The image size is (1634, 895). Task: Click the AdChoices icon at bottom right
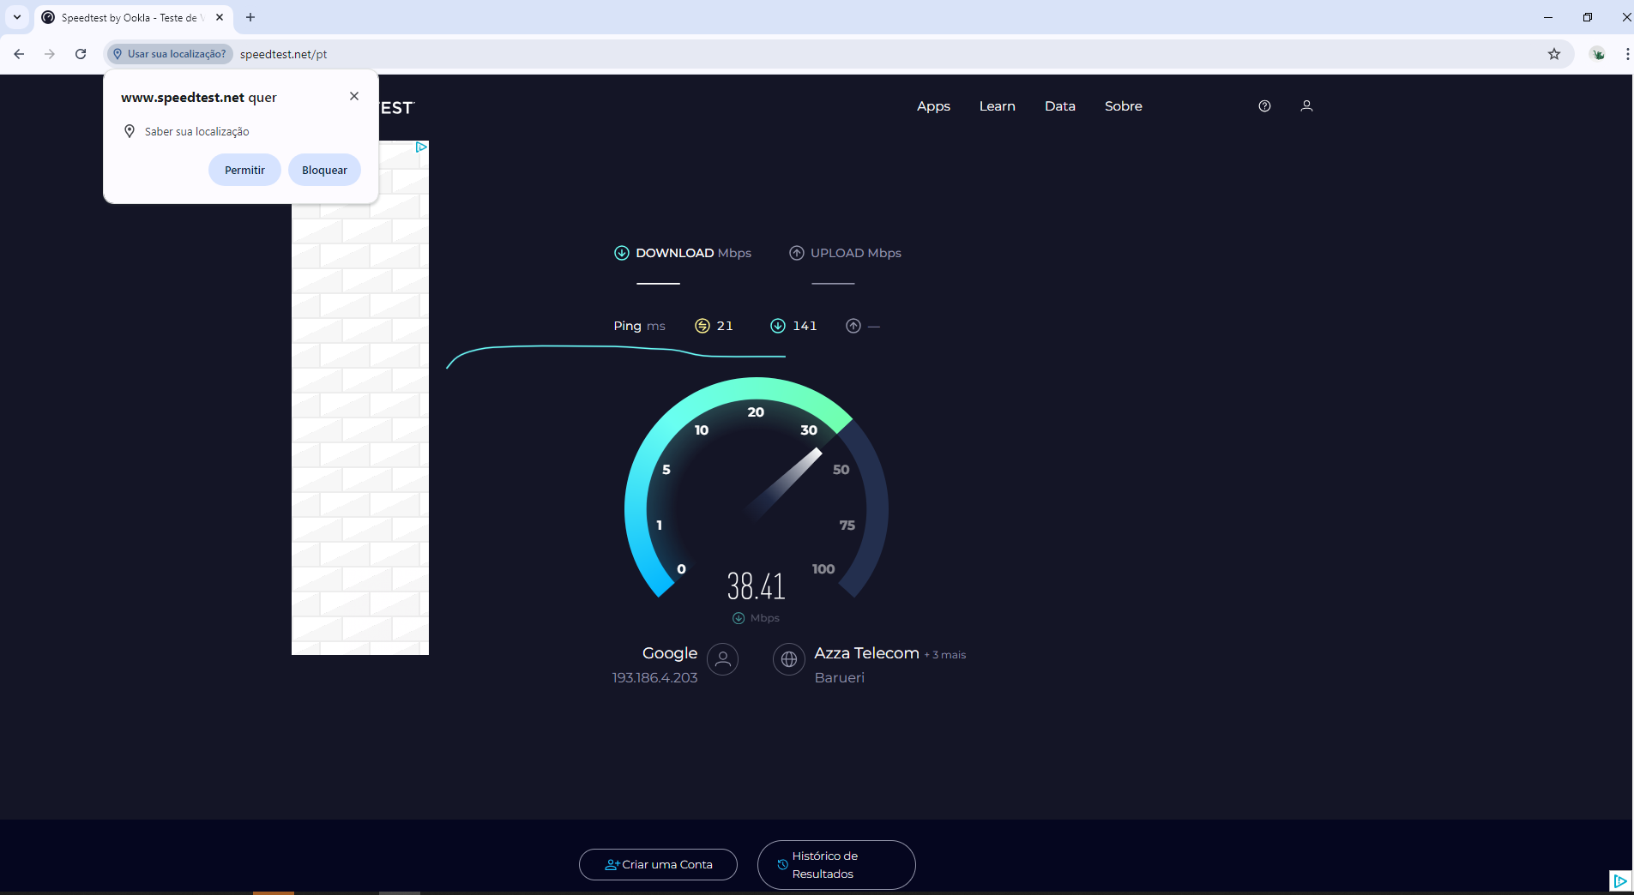tap(1620, 880)
